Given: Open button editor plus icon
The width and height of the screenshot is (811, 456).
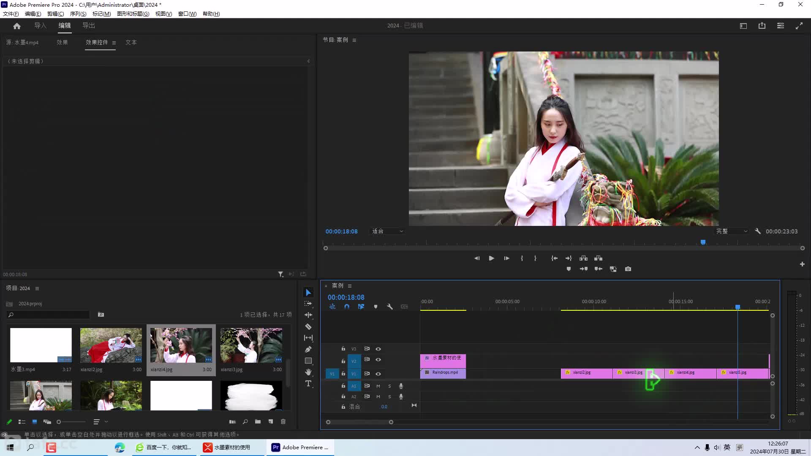Looking at the screenshot, I should (x=802, y=264).
